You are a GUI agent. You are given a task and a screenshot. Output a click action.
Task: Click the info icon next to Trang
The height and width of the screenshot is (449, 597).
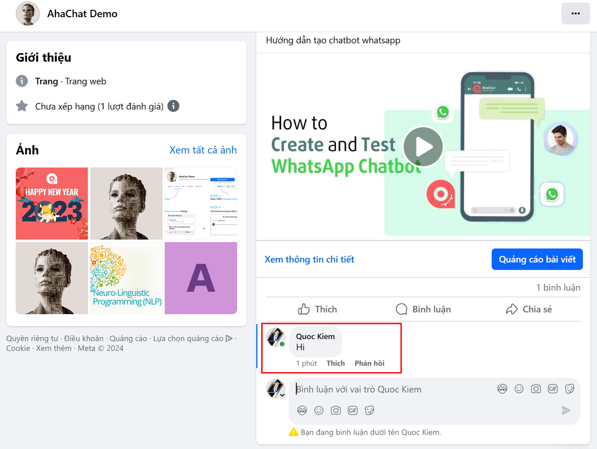(x=22, y=81)
